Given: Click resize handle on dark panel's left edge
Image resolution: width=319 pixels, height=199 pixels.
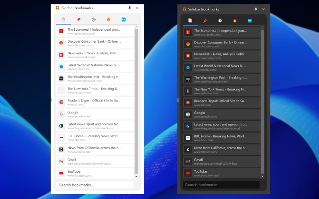Looking at the screenshot, I should (x=178, y=100).
